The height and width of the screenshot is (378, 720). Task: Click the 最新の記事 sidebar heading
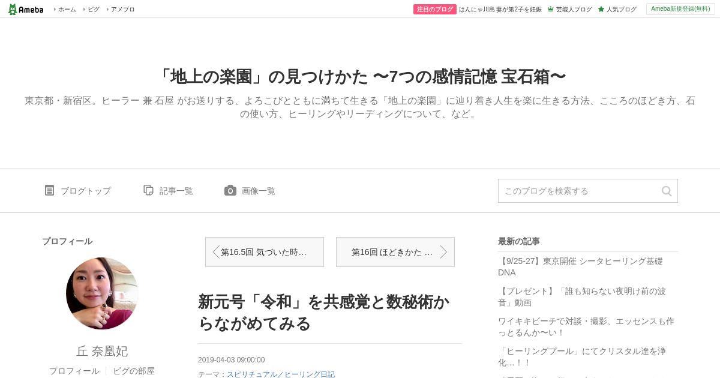click(x=519, y=241)
